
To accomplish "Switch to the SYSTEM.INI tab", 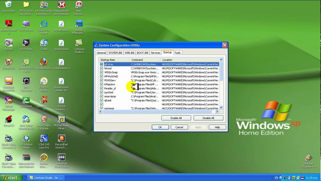I will 115,53.
